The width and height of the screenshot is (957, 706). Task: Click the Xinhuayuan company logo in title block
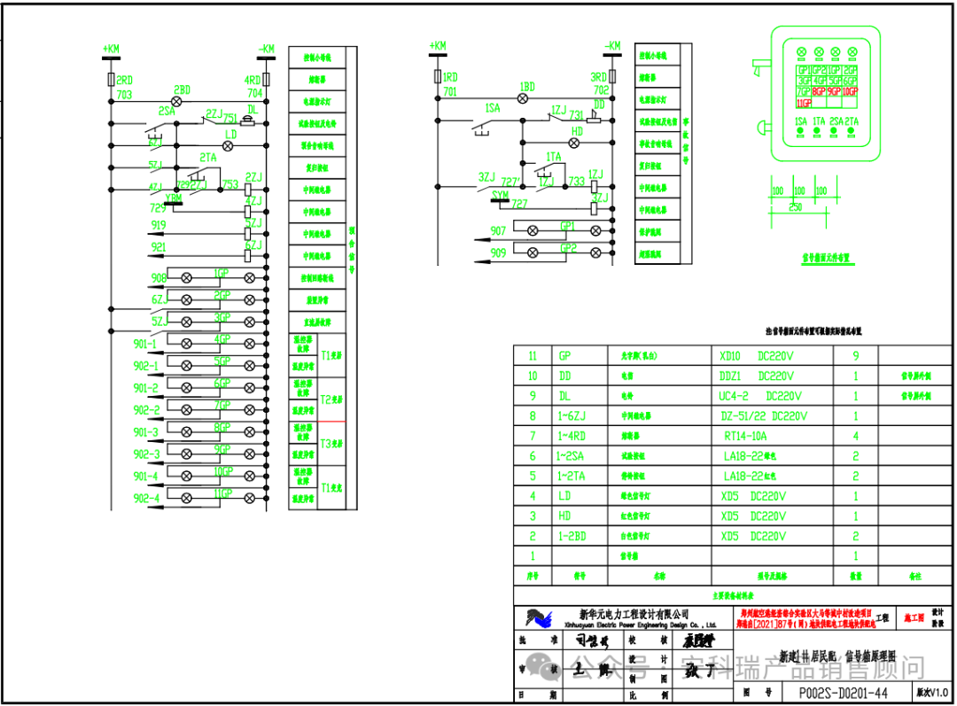pos(539,618)
